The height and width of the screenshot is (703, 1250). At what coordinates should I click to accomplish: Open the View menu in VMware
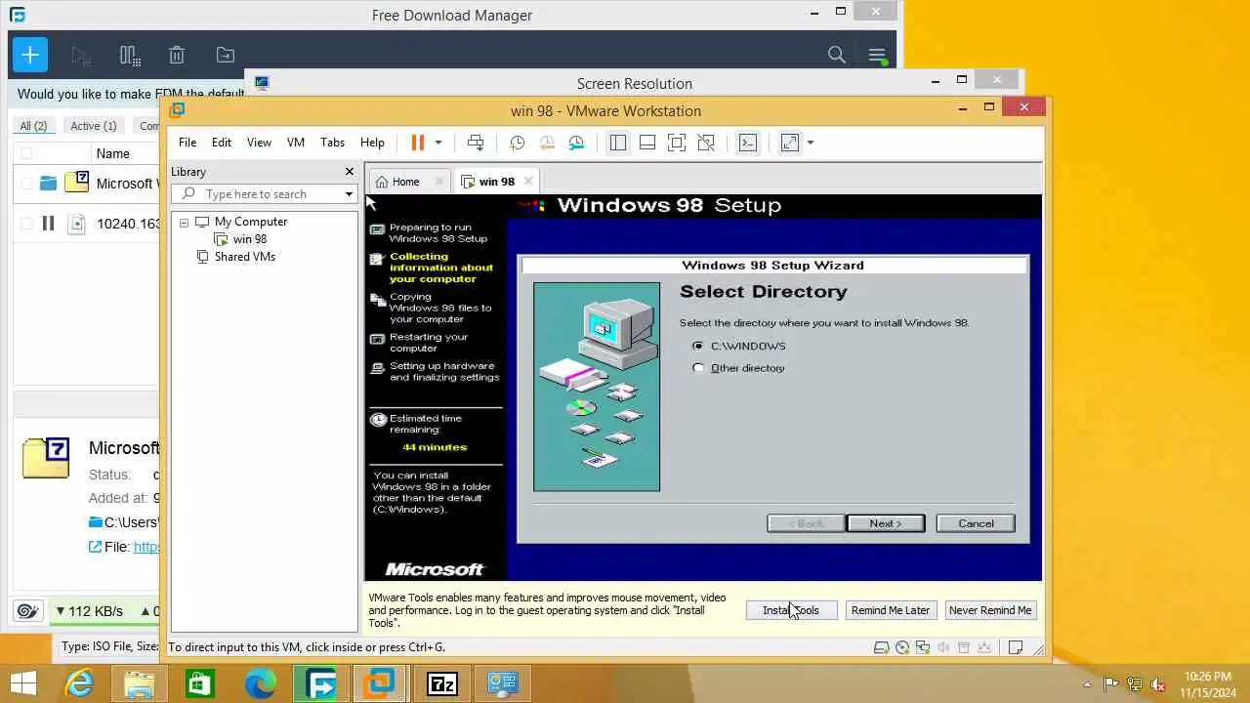pos(259,143)
